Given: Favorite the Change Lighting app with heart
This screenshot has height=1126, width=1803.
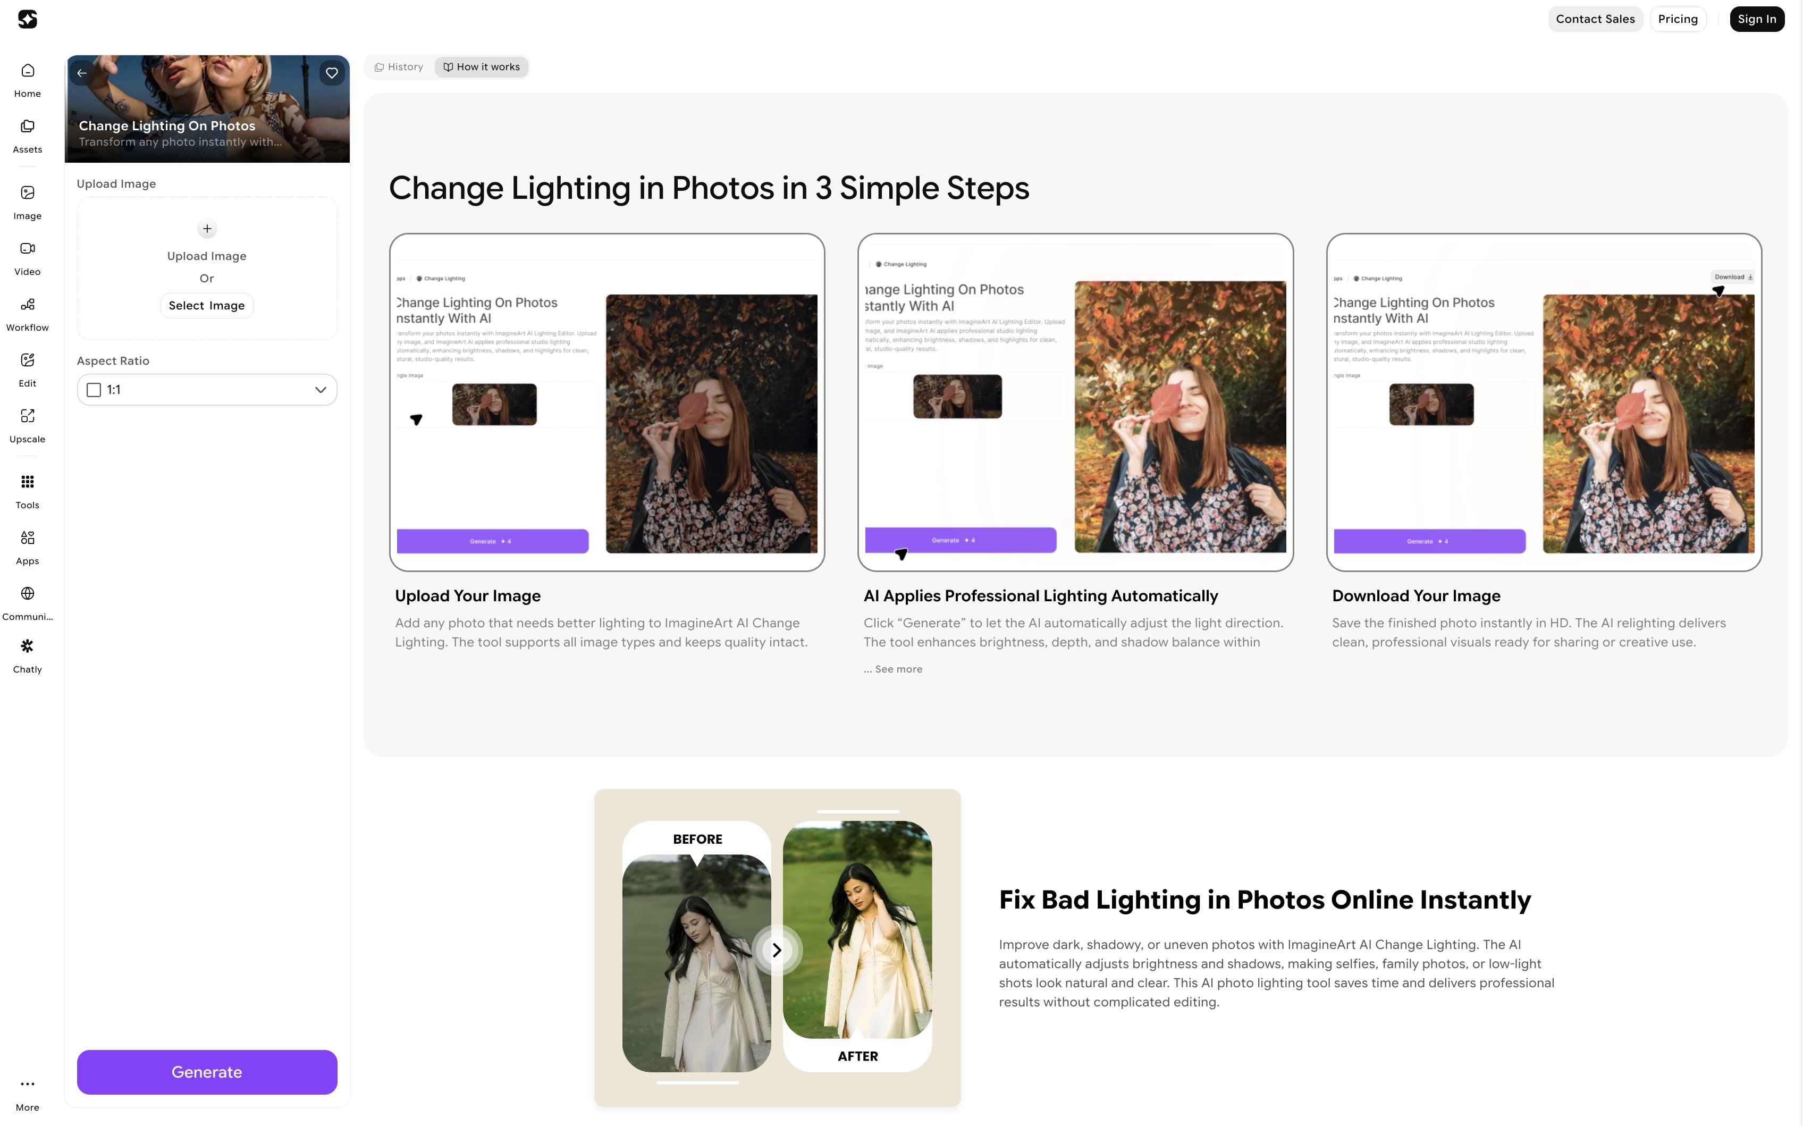Looking at the screenshot, I should [332, 73].
